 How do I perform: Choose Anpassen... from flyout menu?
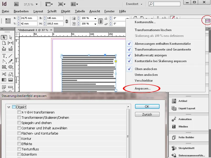[x=143, y=88]
